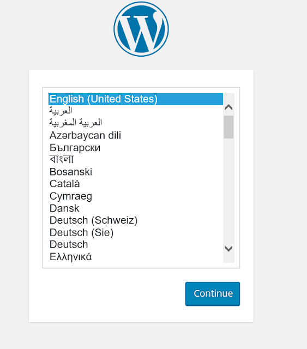Select Dansk language
307x349 pixels.
point(136,208)
